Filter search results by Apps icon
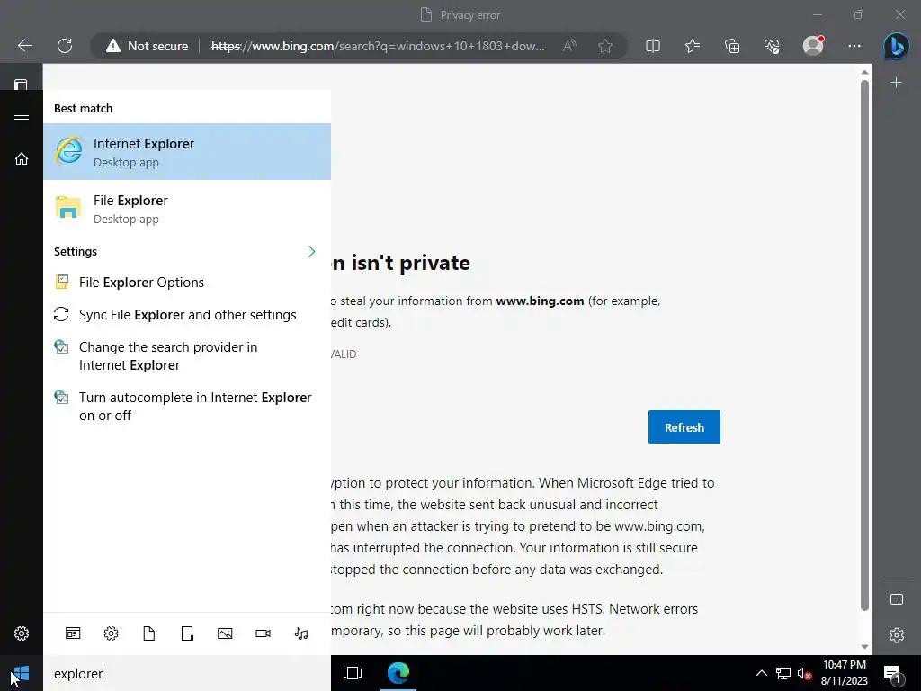The image size is (921, 691). (x=73, y=633)
